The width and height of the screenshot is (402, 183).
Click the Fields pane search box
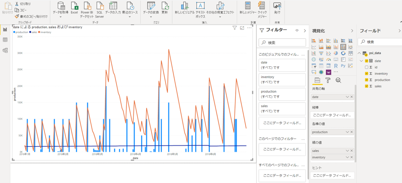(x=380, y=42)
